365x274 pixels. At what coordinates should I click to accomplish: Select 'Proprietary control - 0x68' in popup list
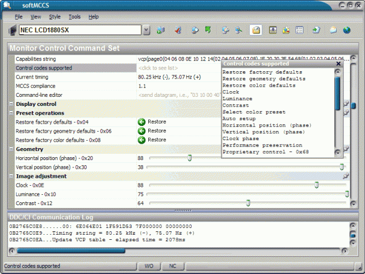[x=266, y=152]
